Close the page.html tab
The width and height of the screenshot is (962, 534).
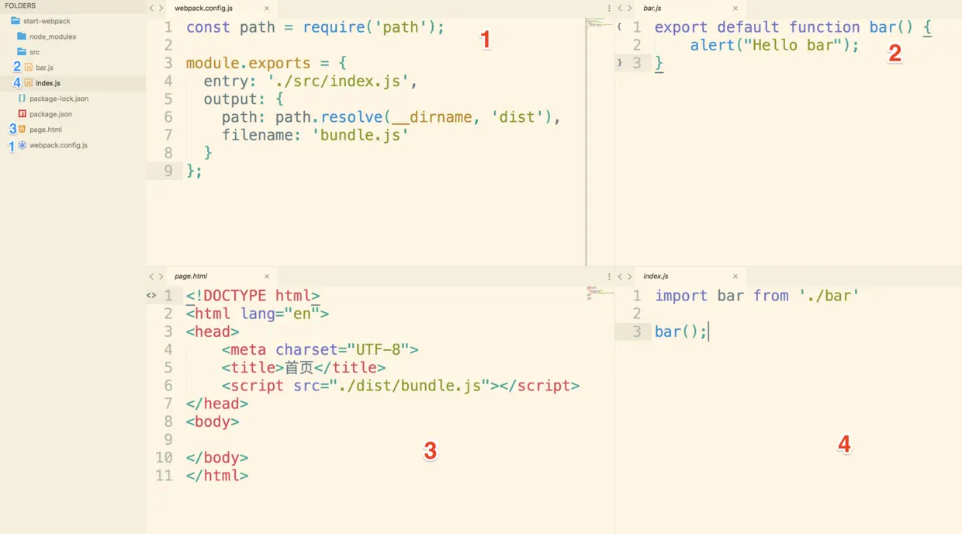[x=267, y=276]
